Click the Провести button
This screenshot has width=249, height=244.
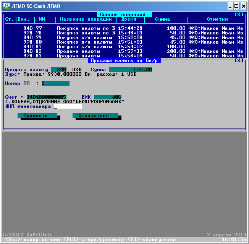37,115
